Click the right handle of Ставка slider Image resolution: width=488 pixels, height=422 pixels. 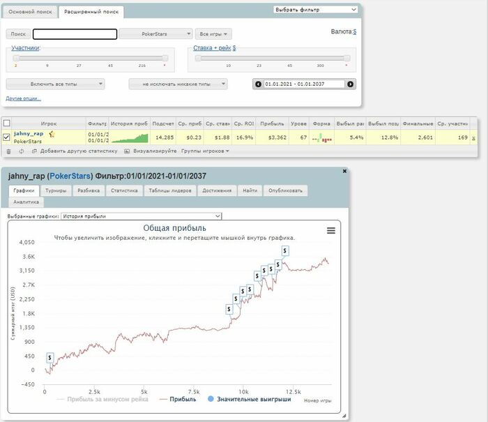pyautogui.click(x=346, y=58)
